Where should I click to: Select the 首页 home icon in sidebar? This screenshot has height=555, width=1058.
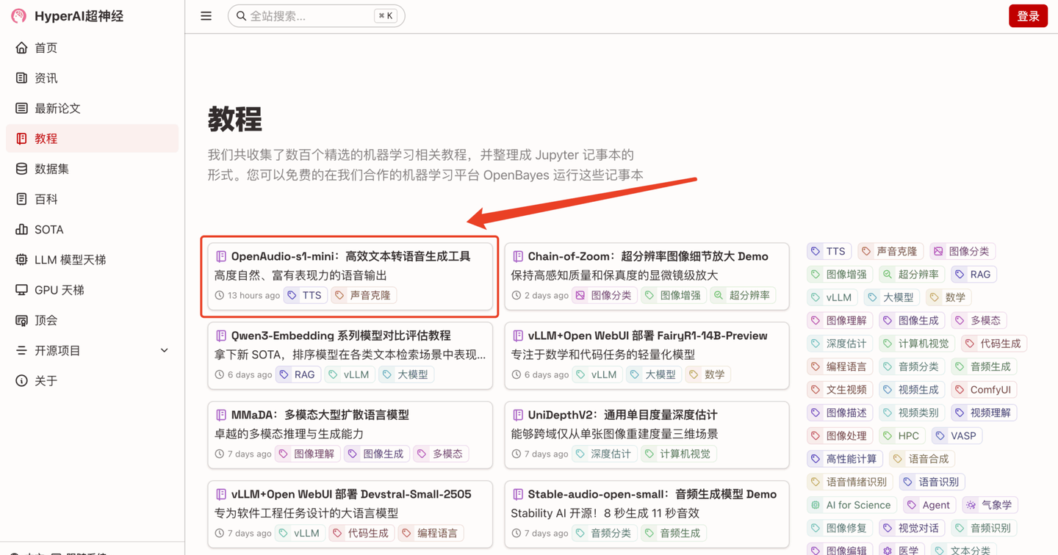(x=22, y=47)
